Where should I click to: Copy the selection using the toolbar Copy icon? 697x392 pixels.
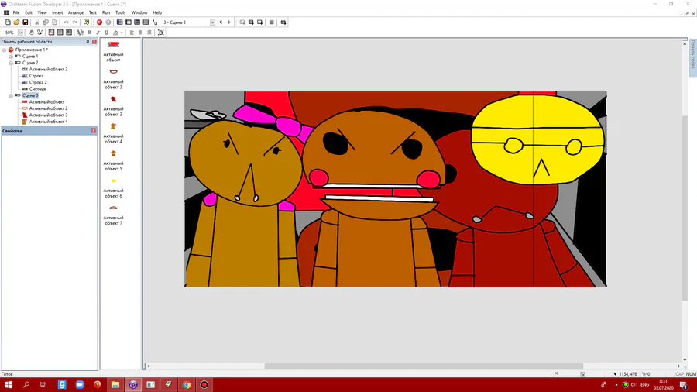pyautogui.click(x=46, y=22)
